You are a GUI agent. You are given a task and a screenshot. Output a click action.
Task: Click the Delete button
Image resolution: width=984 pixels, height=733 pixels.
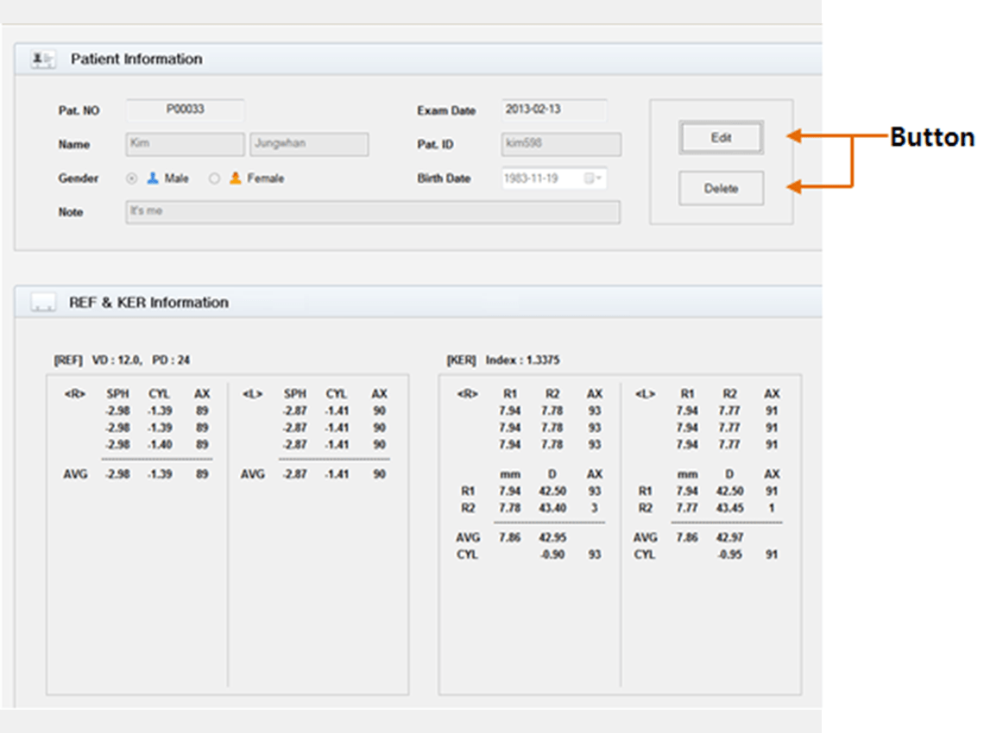(x=721, y=188)
